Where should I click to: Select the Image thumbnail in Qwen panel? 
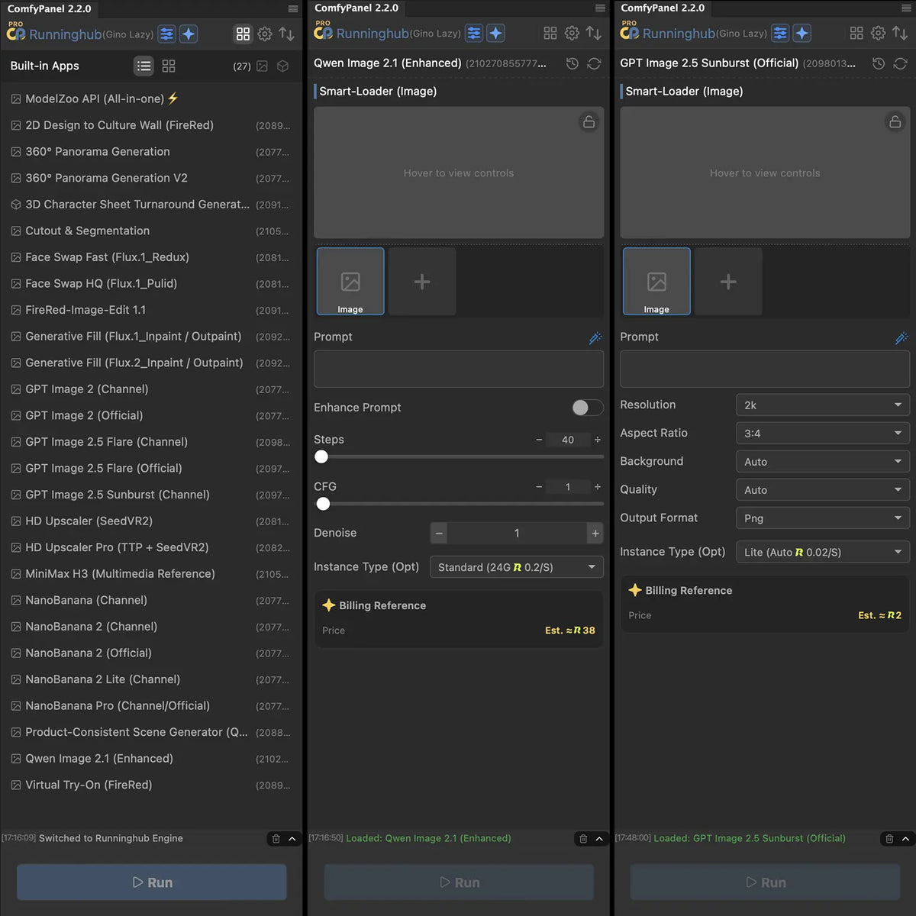(x=350, y=282)
